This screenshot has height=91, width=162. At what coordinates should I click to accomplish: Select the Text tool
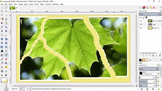point(2,51)
